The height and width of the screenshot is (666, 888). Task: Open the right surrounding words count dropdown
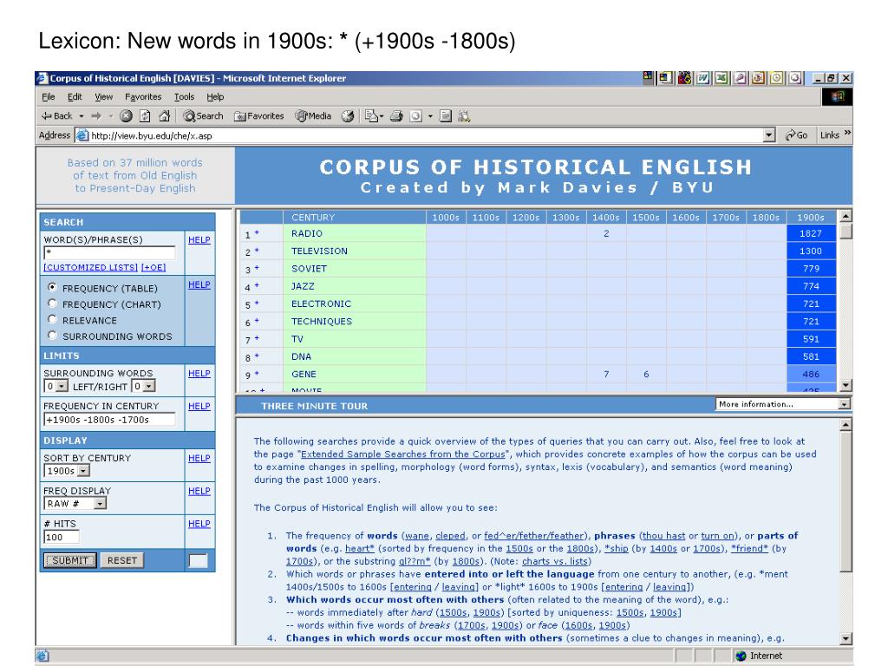coord(149,386)
